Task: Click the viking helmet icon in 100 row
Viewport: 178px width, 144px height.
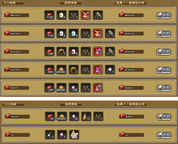Action: 86,116
